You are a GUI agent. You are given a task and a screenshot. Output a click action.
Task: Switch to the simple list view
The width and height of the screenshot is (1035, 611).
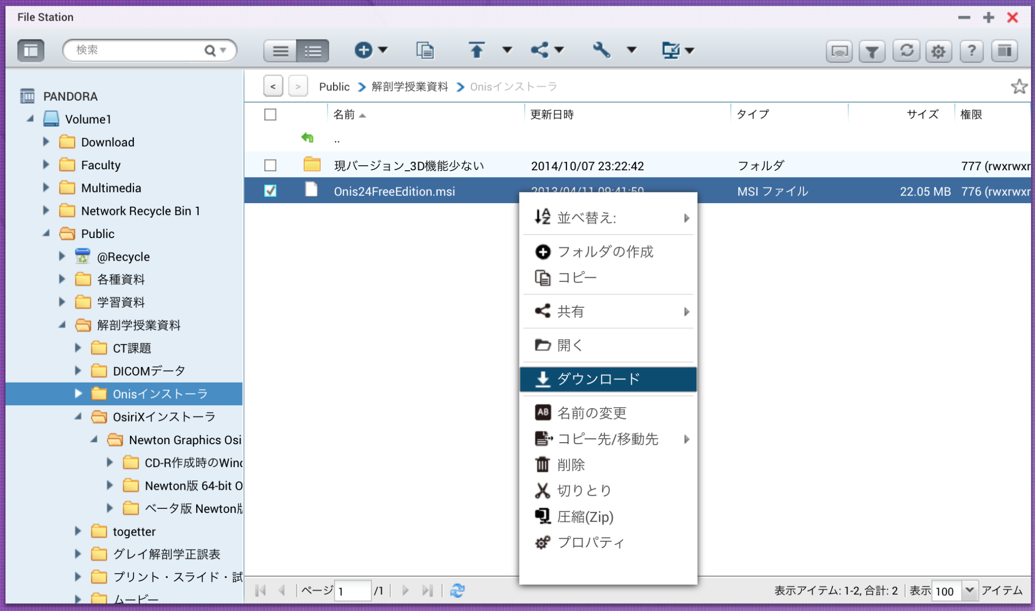[280, 51]
